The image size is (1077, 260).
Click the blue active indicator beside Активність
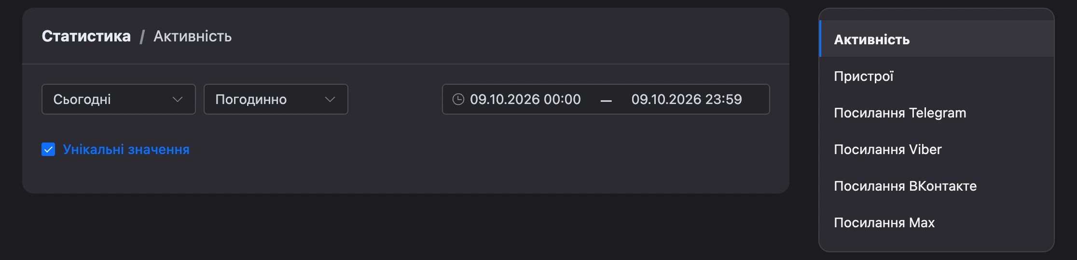(820, 39)
